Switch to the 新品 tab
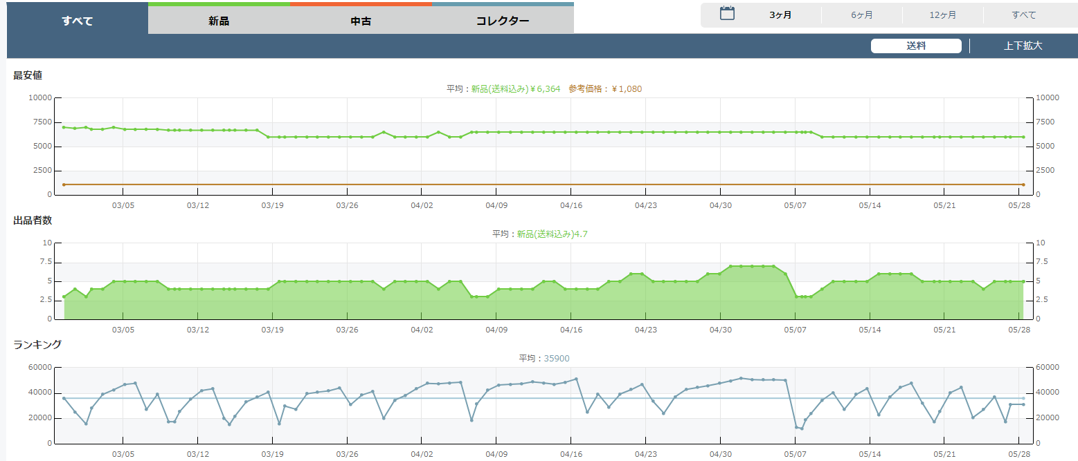1078x461 pixels. (219, 21)
